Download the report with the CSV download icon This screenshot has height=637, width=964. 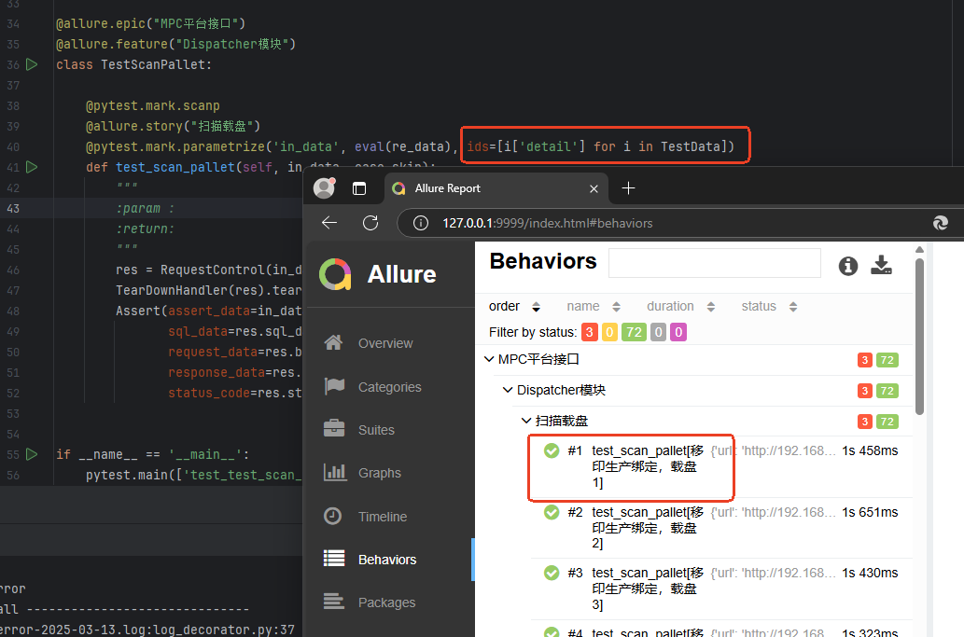click(881, 265)
